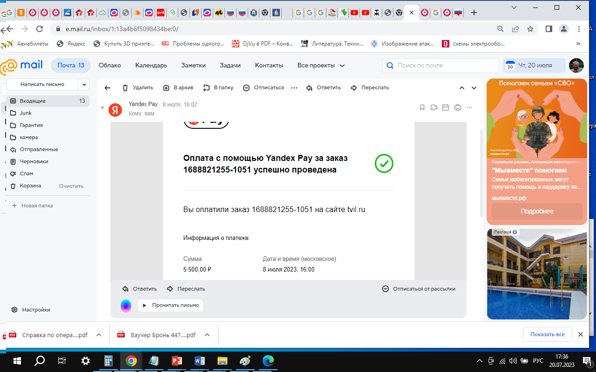
Task: Click Ответить in the top toolbar
Action: tap(324, 87)
